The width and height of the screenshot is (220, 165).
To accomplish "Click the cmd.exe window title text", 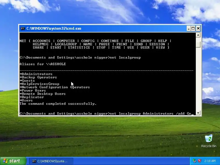I will point(54,29).
